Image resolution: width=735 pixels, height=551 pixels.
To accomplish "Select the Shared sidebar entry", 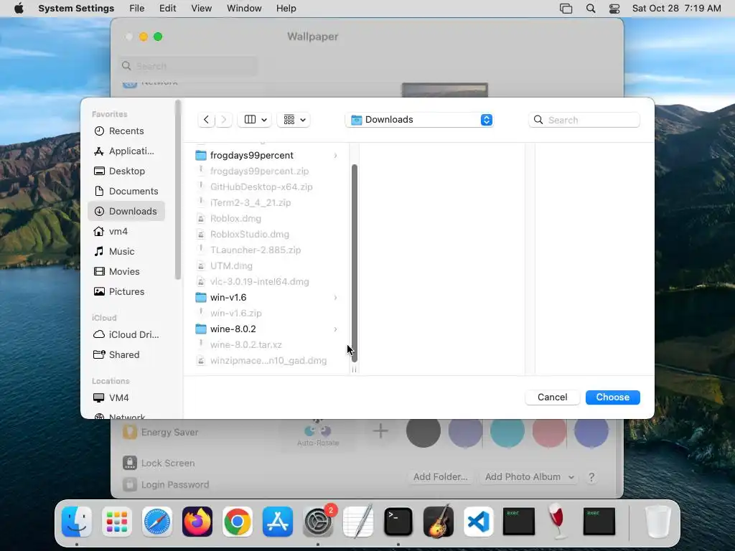I will [x=126, y=354].
